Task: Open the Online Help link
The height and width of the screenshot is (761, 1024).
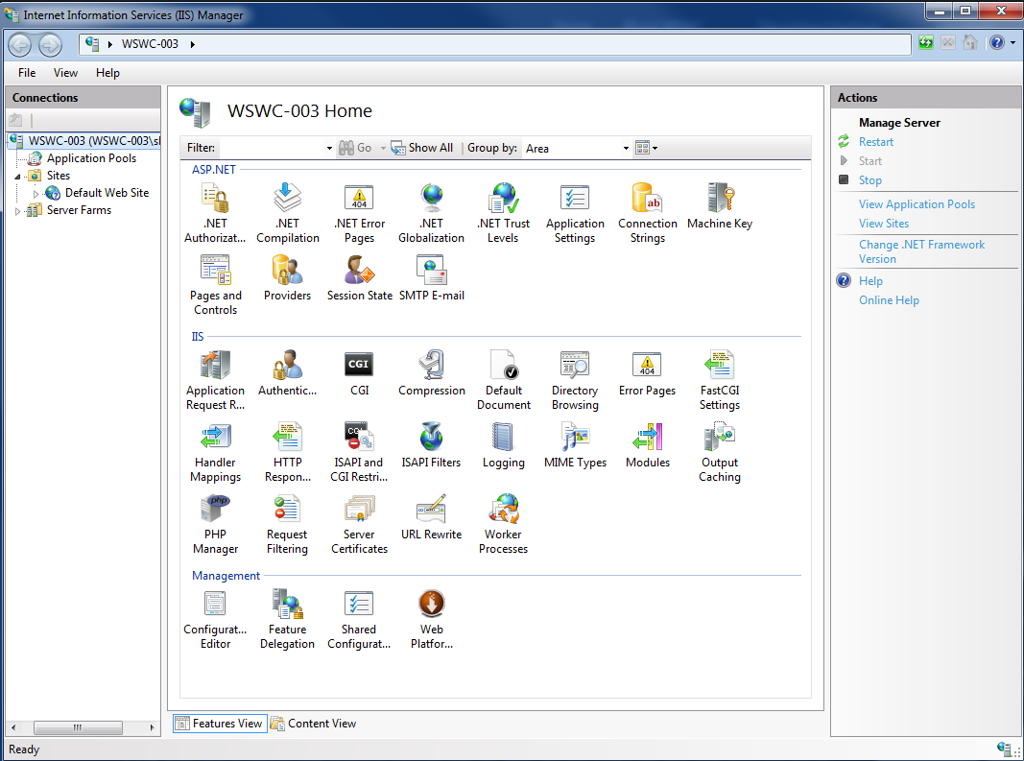Action: pyautogui.click(x=888, y=299)
